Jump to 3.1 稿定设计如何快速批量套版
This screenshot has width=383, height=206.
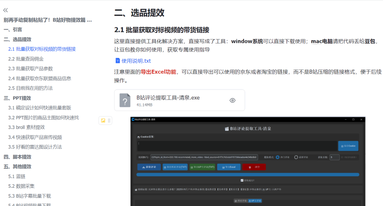[40, 108]
